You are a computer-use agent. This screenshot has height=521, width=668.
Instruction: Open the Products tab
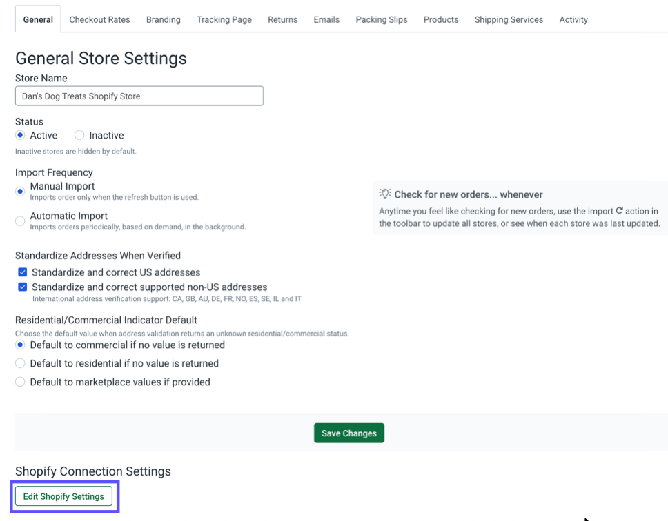point(440,19)
